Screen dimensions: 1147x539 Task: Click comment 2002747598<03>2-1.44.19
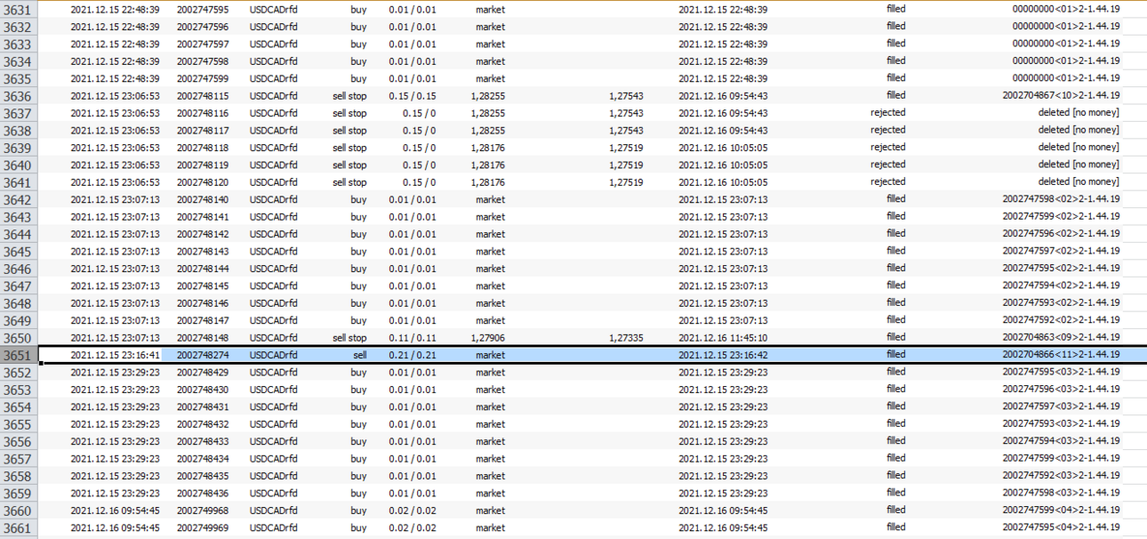1061,494
